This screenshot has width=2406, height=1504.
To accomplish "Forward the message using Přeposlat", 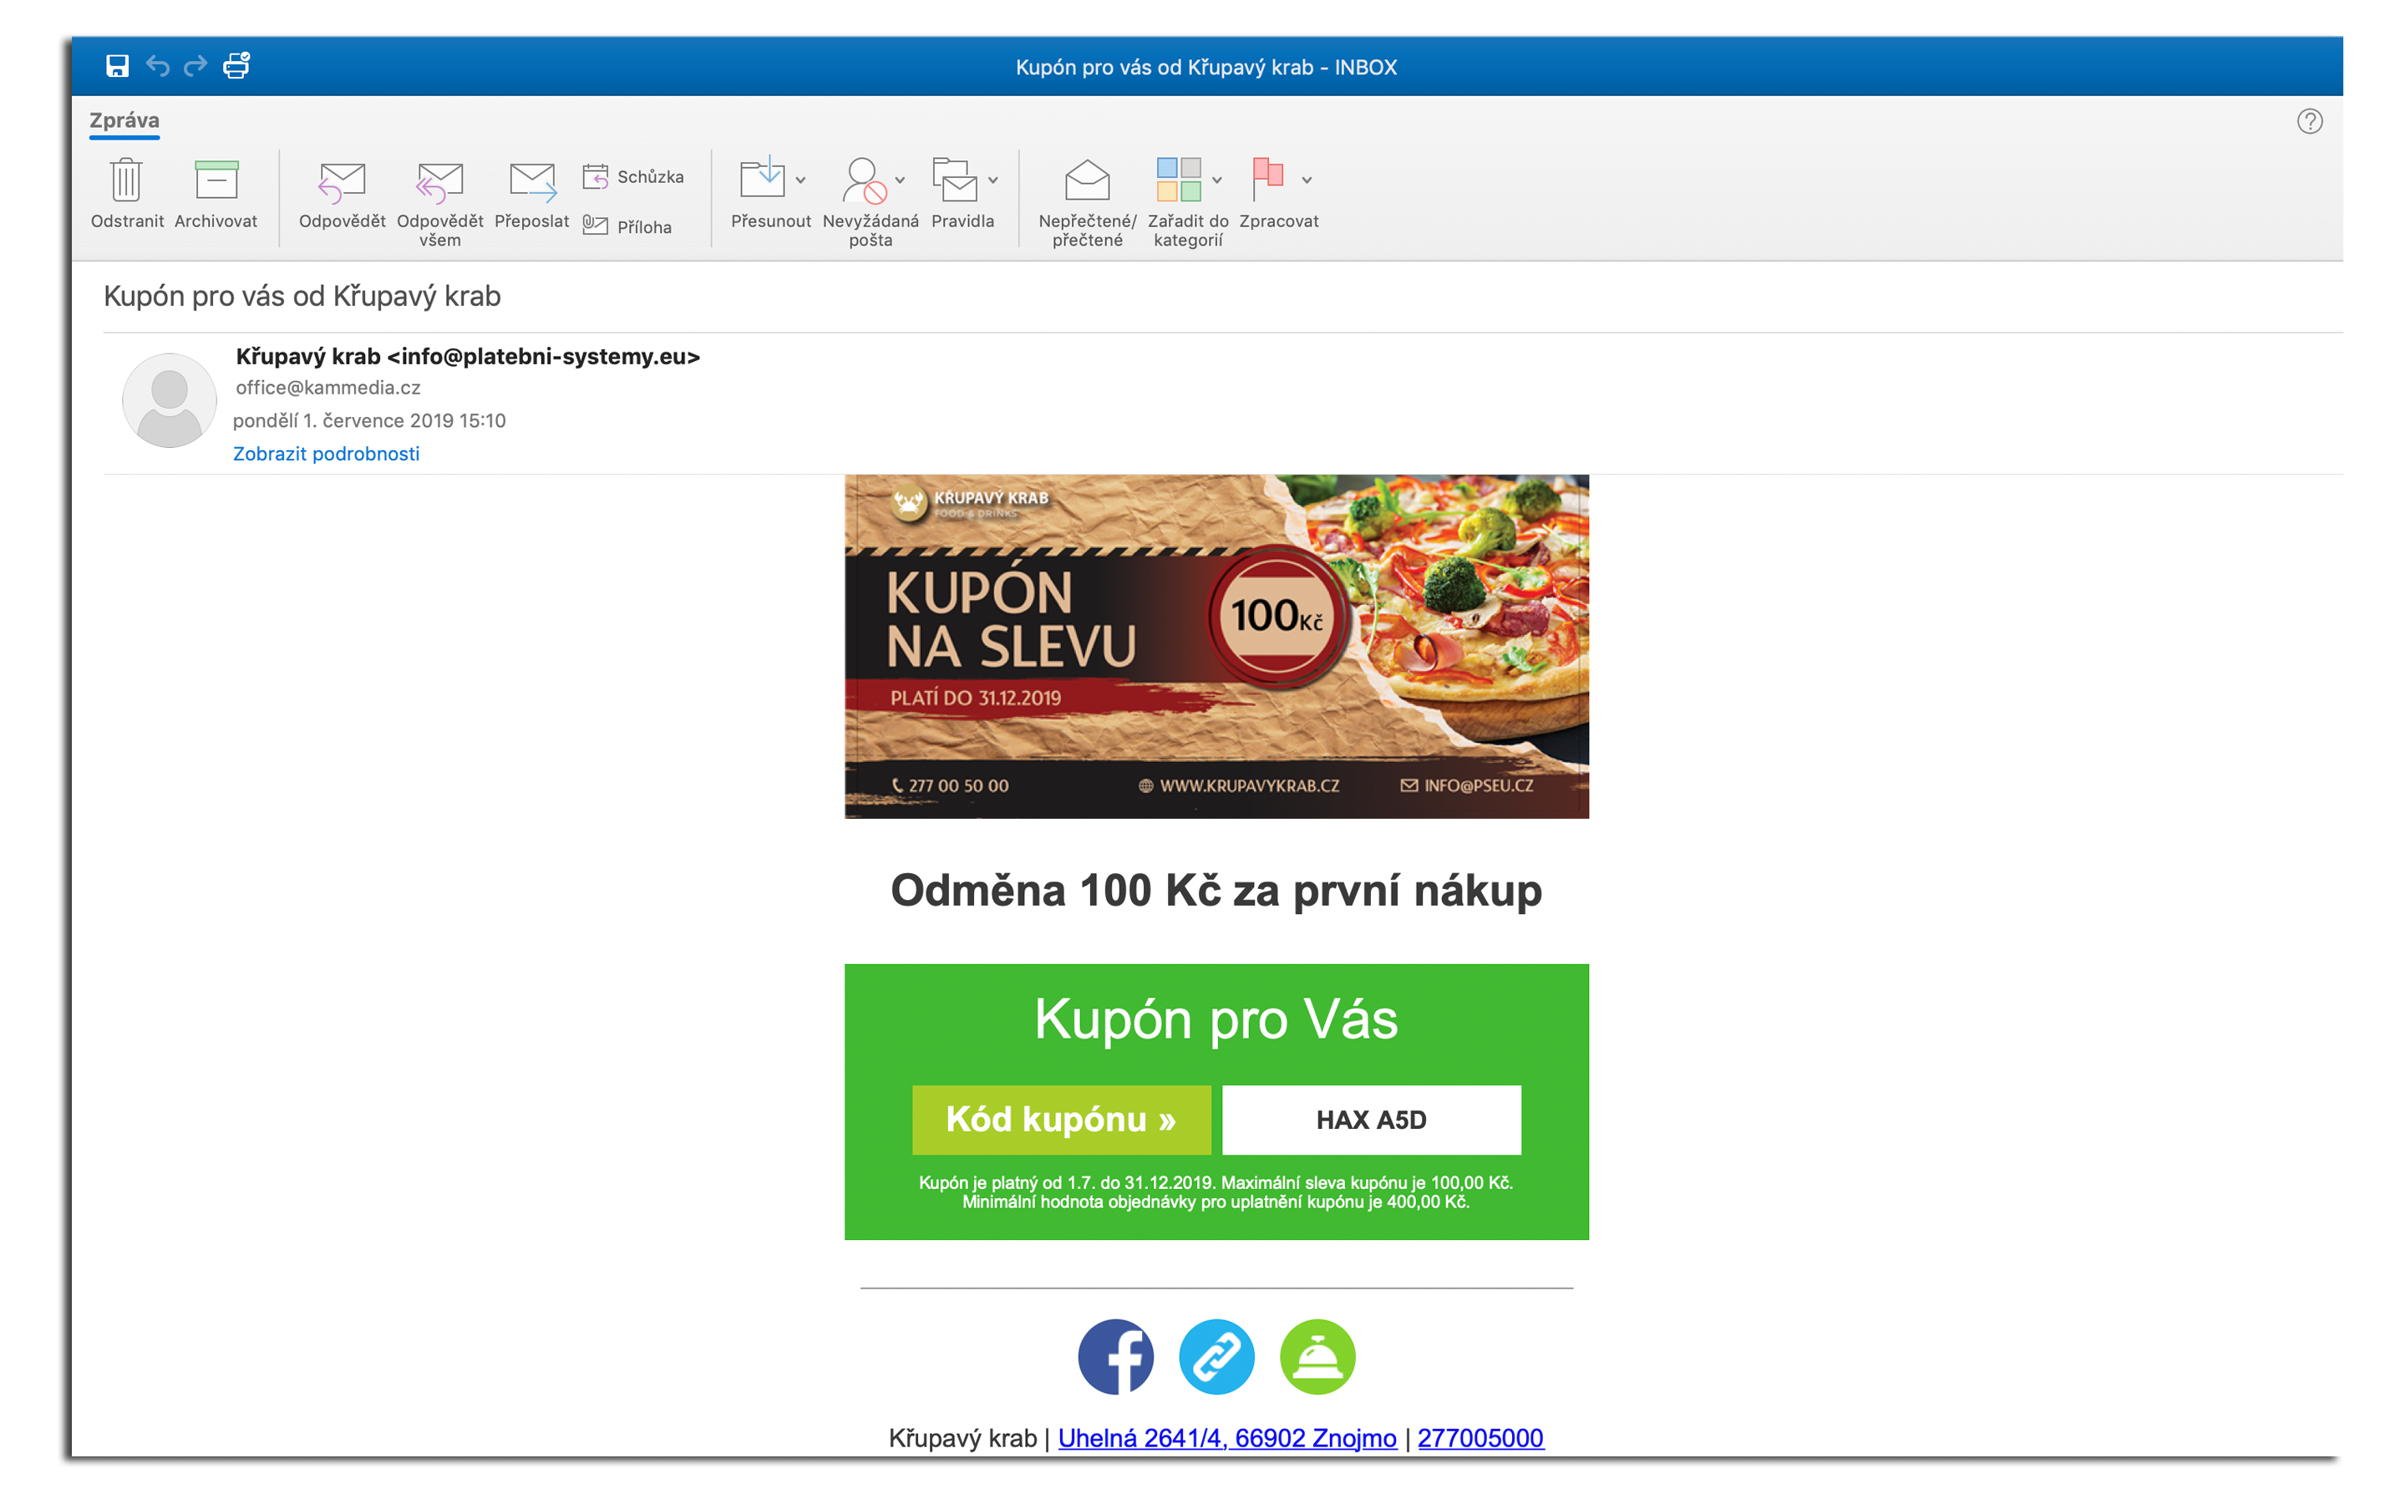I will point(532,193).
